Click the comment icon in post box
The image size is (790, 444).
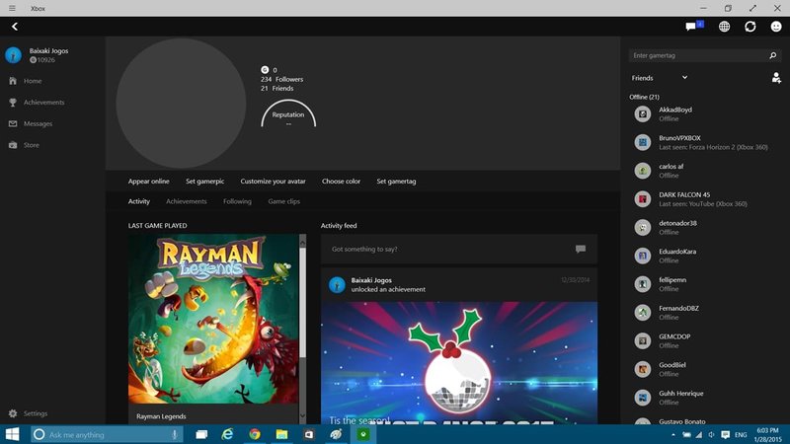click(x=581, y=249)
